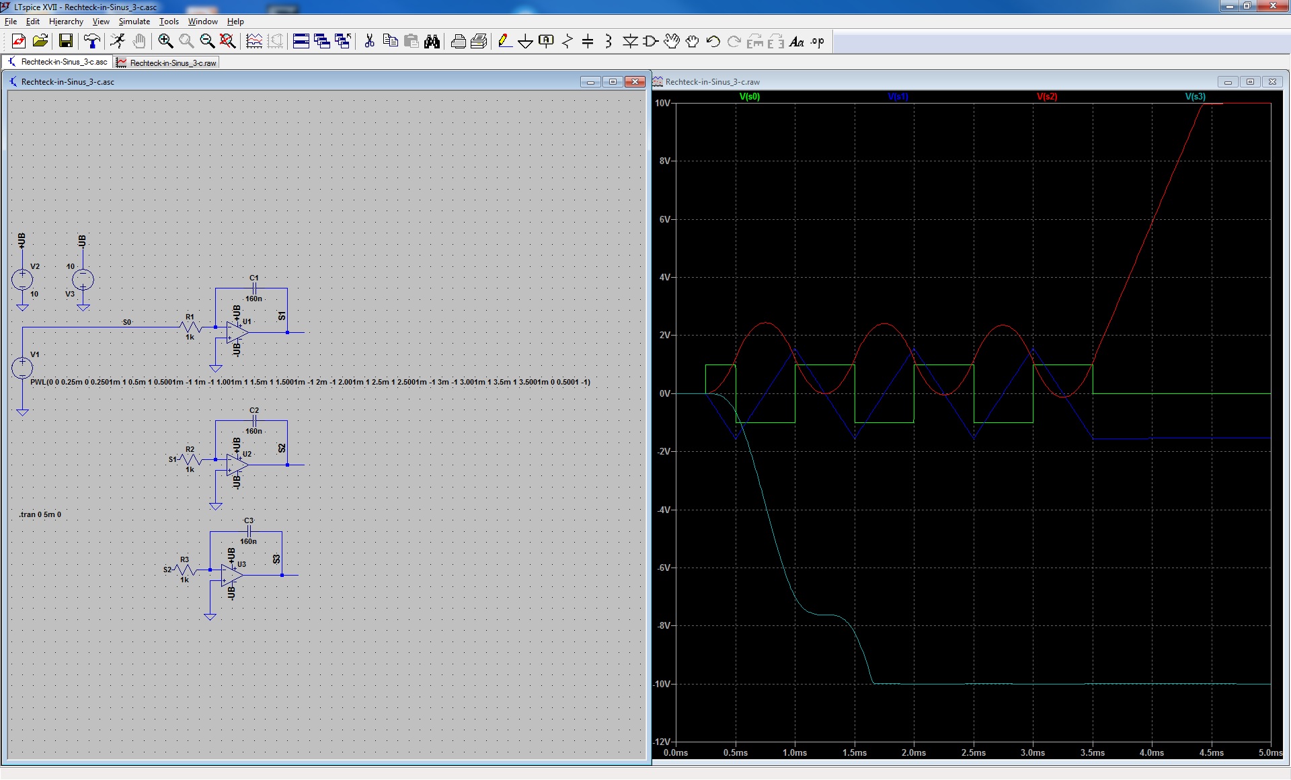The width and height of the screenshot is (1291, 780).
Task: Place a resistor from toolbar
Action: tap(567, 42)
